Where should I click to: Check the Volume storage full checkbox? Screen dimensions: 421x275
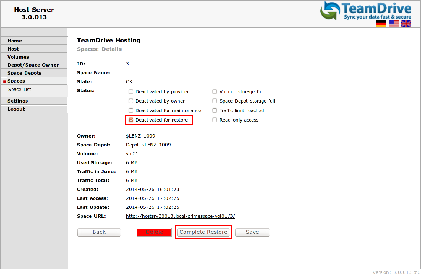[214, 91]
